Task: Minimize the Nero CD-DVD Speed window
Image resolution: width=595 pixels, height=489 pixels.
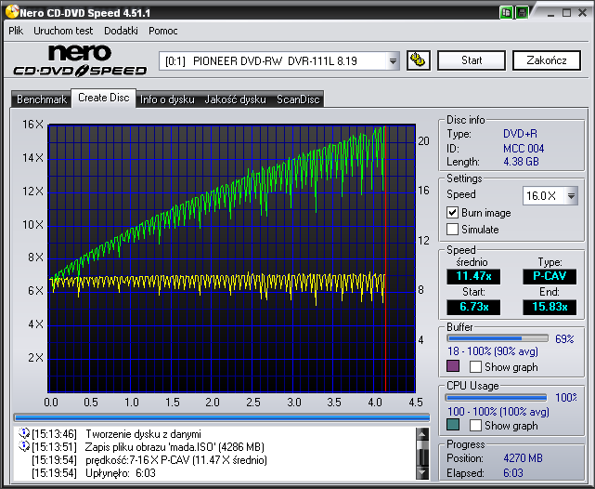Action: (x=550, y=13)
